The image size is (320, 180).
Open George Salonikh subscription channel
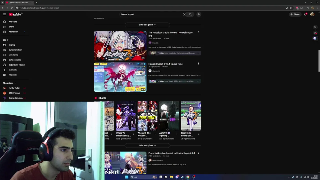pos(14,98)
